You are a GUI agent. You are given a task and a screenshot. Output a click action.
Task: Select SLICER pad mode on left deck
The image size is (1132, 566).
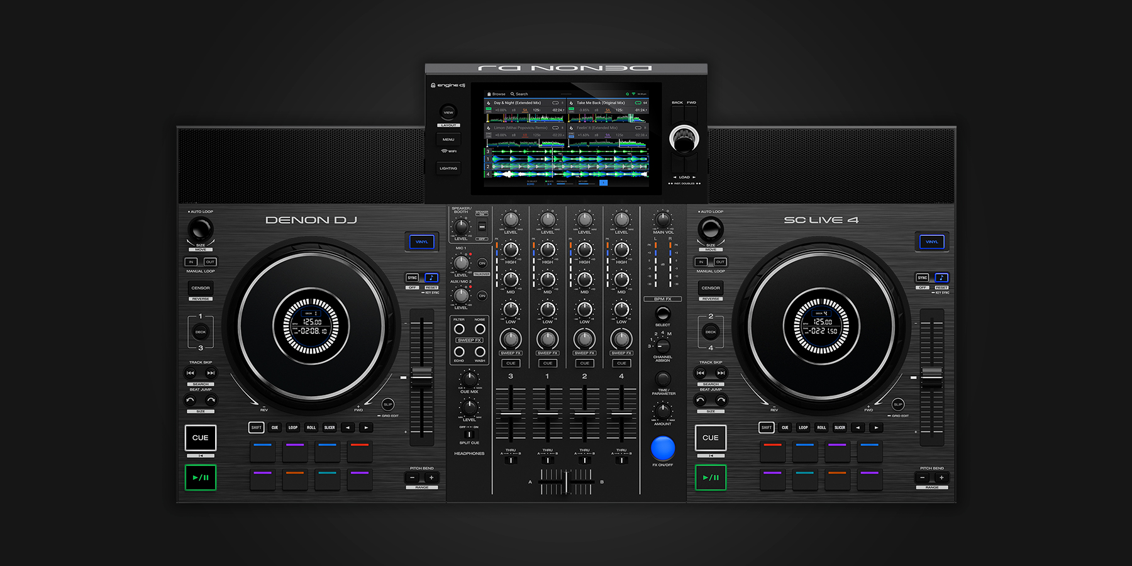coord(330,428)
